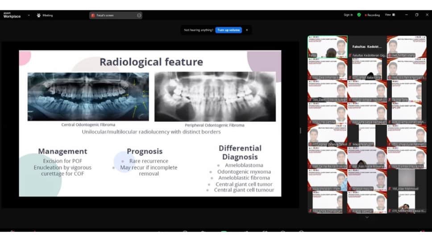Click the Meeting tab people icon
This screenshot has height=242, width=432.
coord(39,15)
